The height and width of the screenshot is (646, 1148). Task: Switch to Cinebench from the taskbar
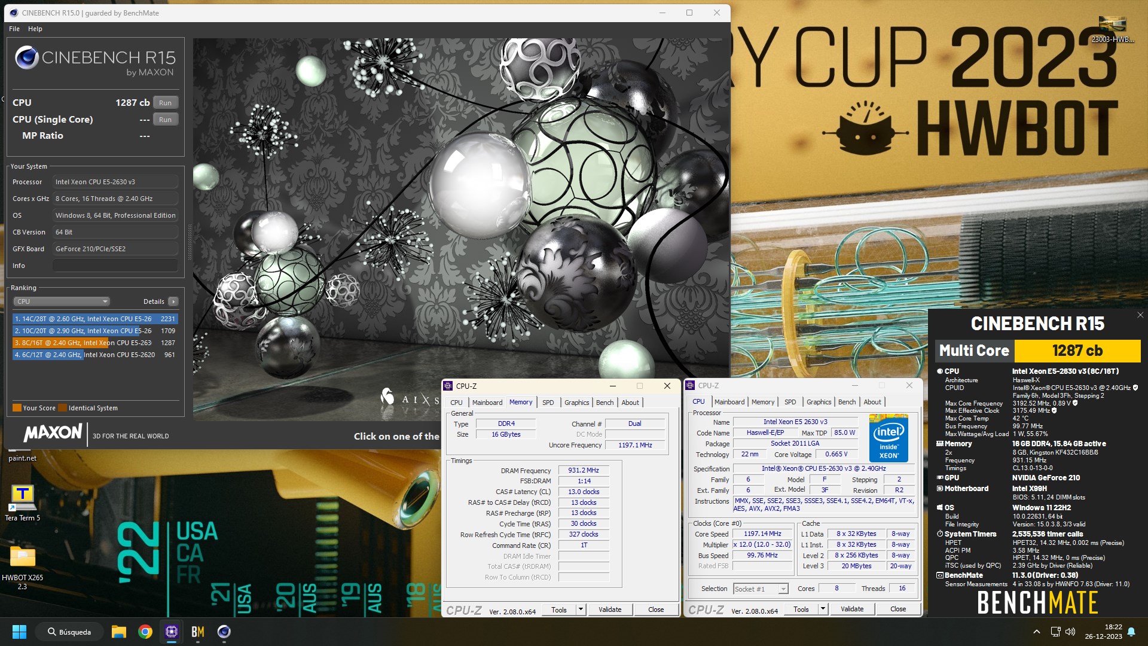pos(224,632)
